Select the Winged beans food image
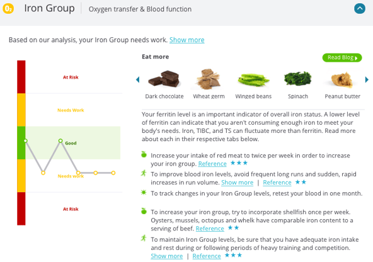The width and height of the screenshot is (373, 262). [253, 80]
